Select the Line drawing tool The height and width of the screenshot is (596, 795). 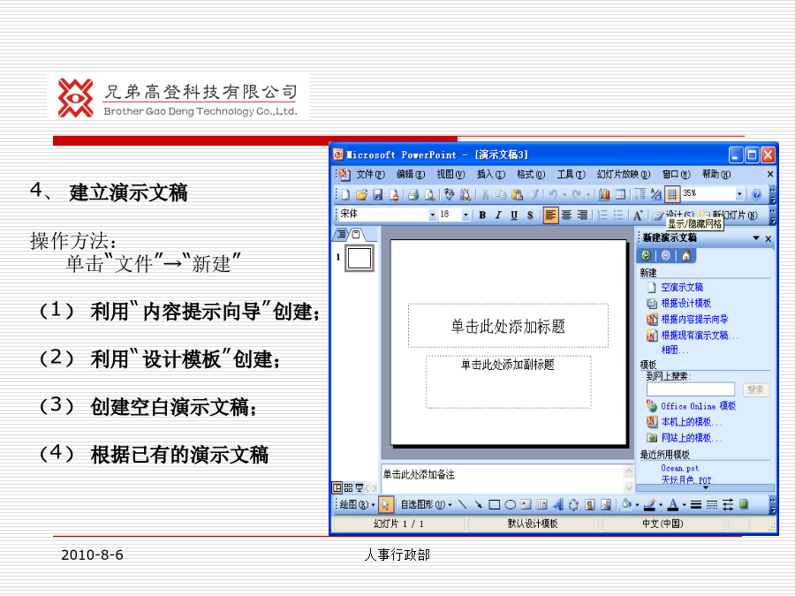point(462,505)
